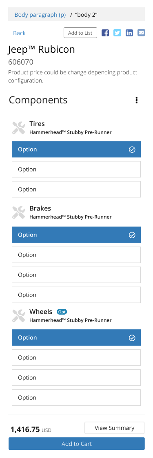The image size is (153, 458).
Task: Choose the third Wheels option
Action: click(x=76, y=378)
